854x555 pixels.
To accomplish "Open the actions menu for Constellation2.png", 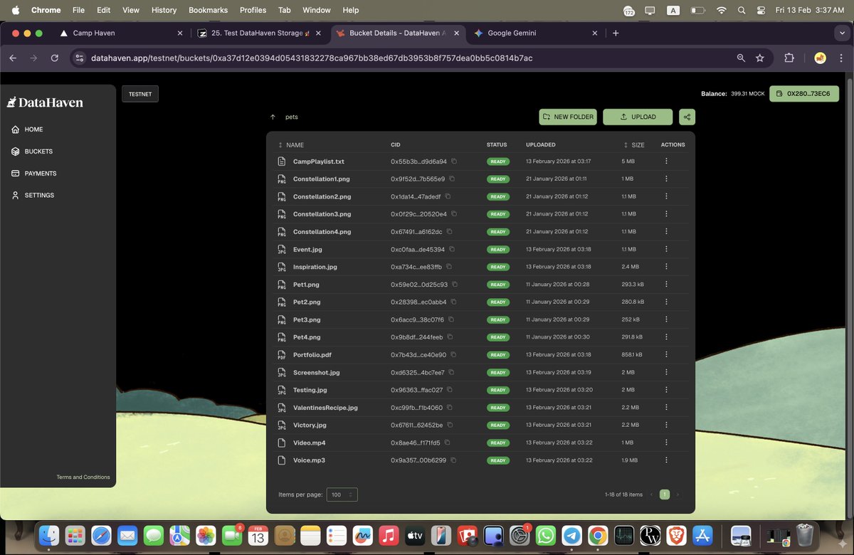I will coord(666,196).
